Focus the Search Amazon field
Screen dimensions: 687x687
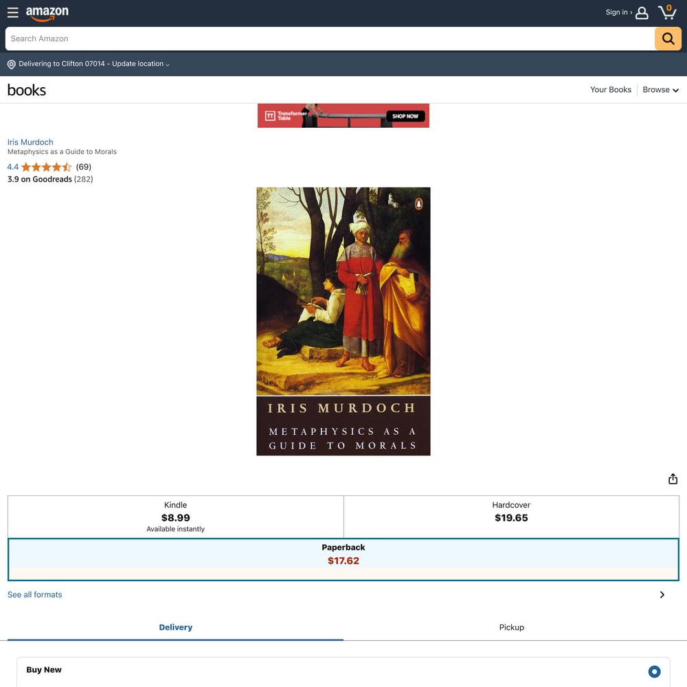[x=330, y=38]
